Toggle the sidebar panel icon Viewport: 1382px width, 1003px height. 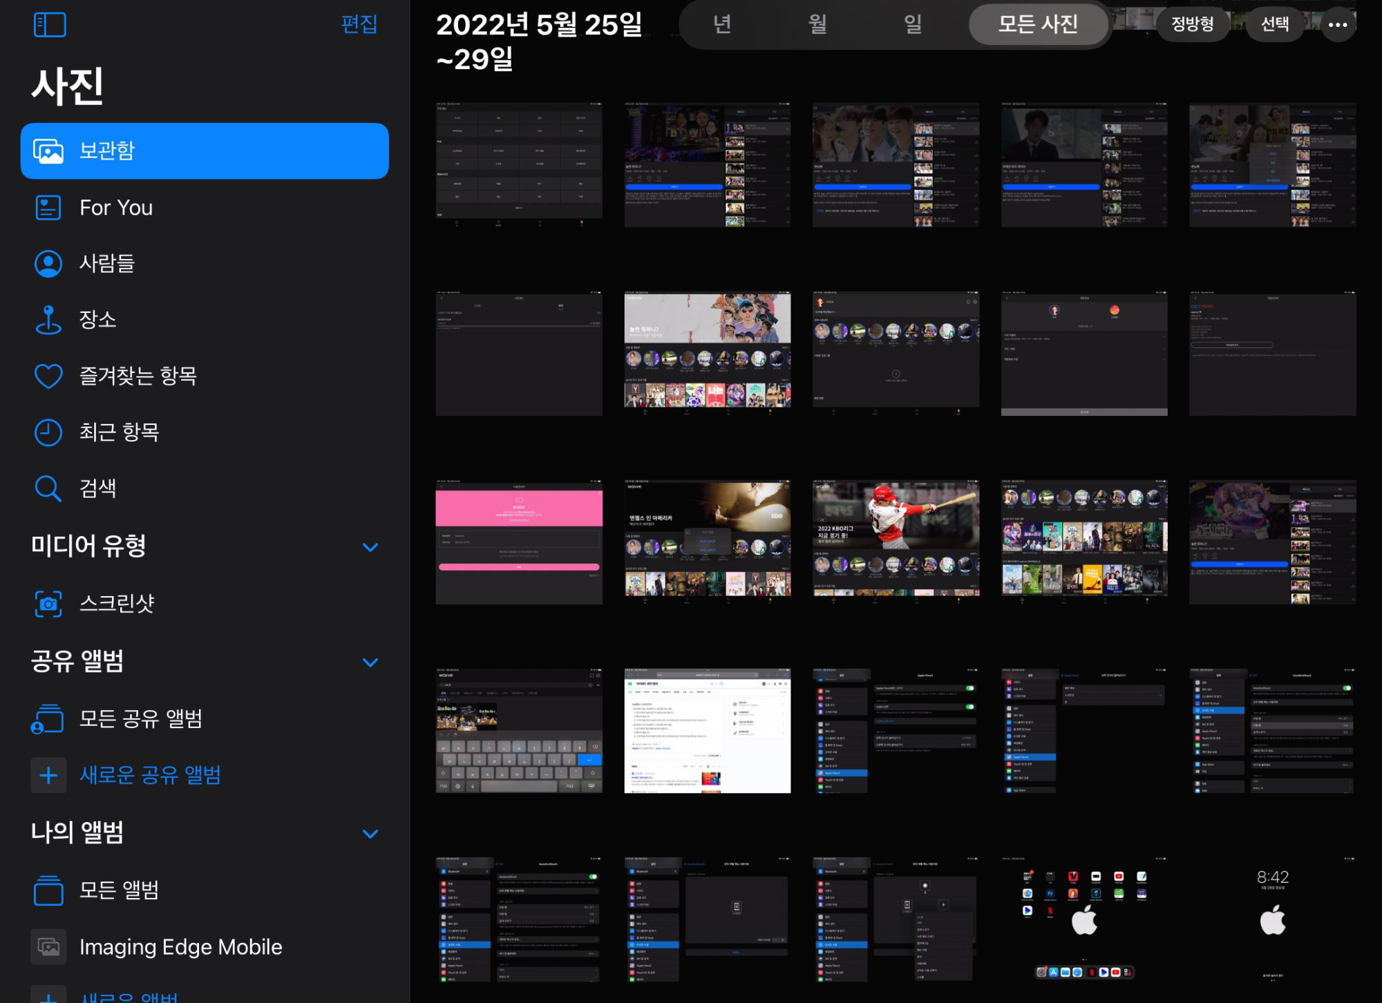click(x=50, y=25)
